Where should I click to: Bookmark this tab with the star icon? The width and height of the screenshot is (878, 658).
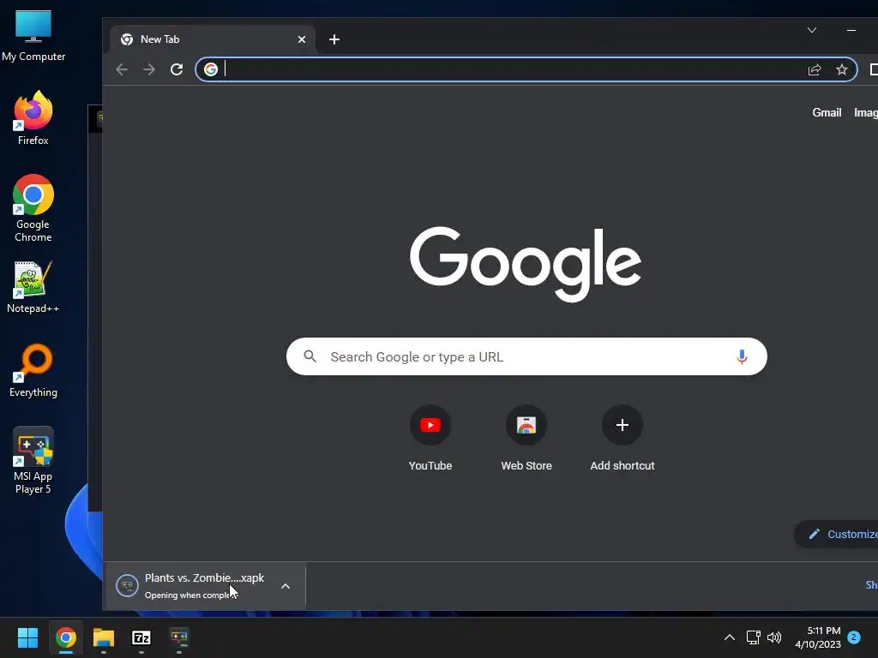click(x=842, y=69)
